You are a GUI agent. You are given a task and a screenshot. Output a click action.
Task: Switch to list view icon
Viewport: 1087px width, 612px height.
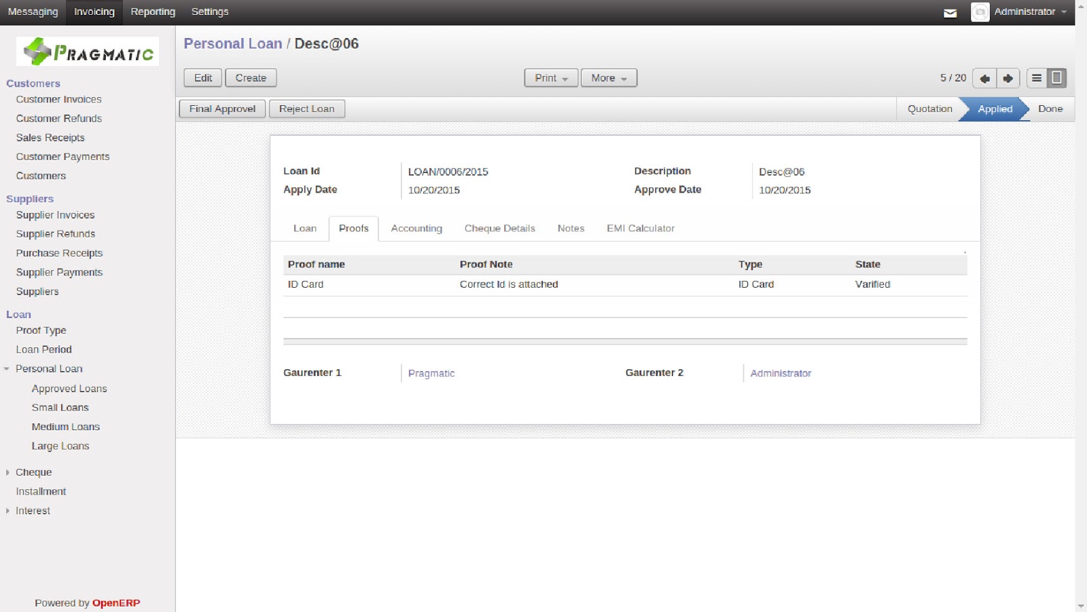pos(1037,78)
